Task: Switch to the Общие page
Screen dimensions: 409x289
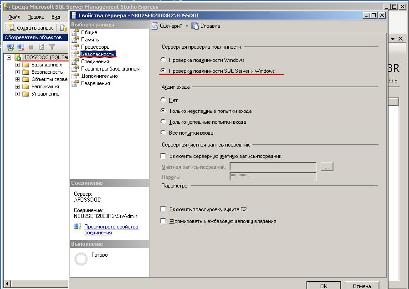Action: click(89, 32)
